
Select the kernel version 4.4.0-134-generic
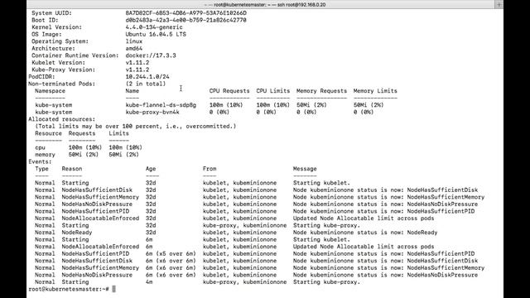click(154, 27)
